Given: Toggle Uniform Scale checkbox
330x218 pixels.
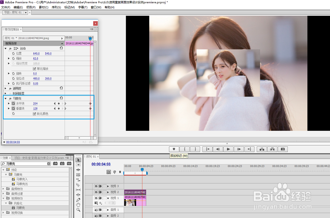Looking at the screenshot, I should pyautogui.click(x=35, y=69).
